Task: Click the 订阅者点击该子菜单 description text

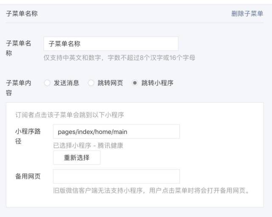Action: 70,115
